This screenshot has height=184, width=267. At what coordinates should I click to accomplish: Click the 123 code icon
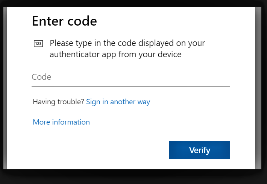click(38, 44)
